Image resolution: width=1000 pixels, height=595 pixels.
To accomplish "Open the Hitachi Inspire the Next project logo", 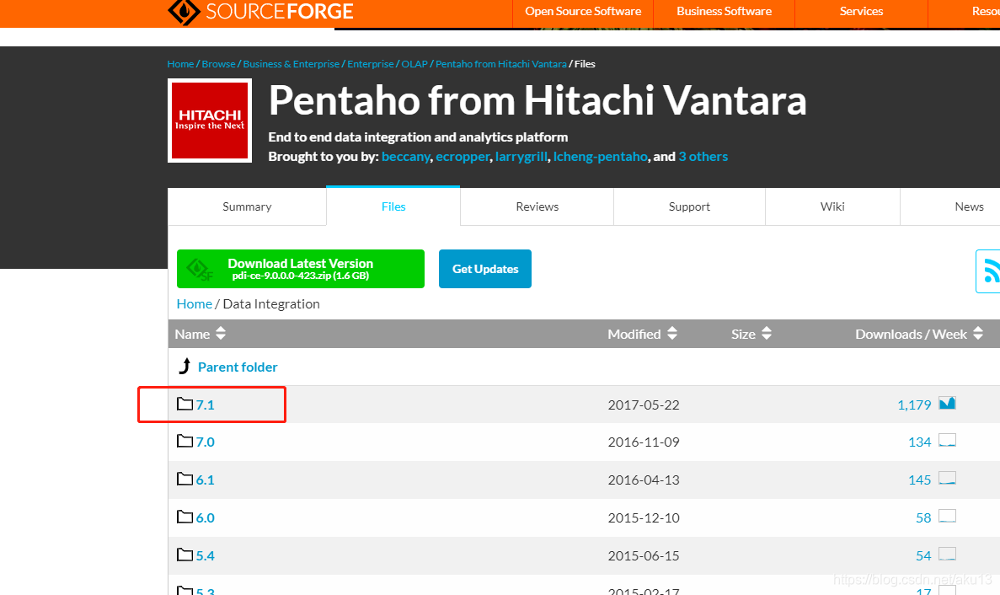I will tap(210, 121).
